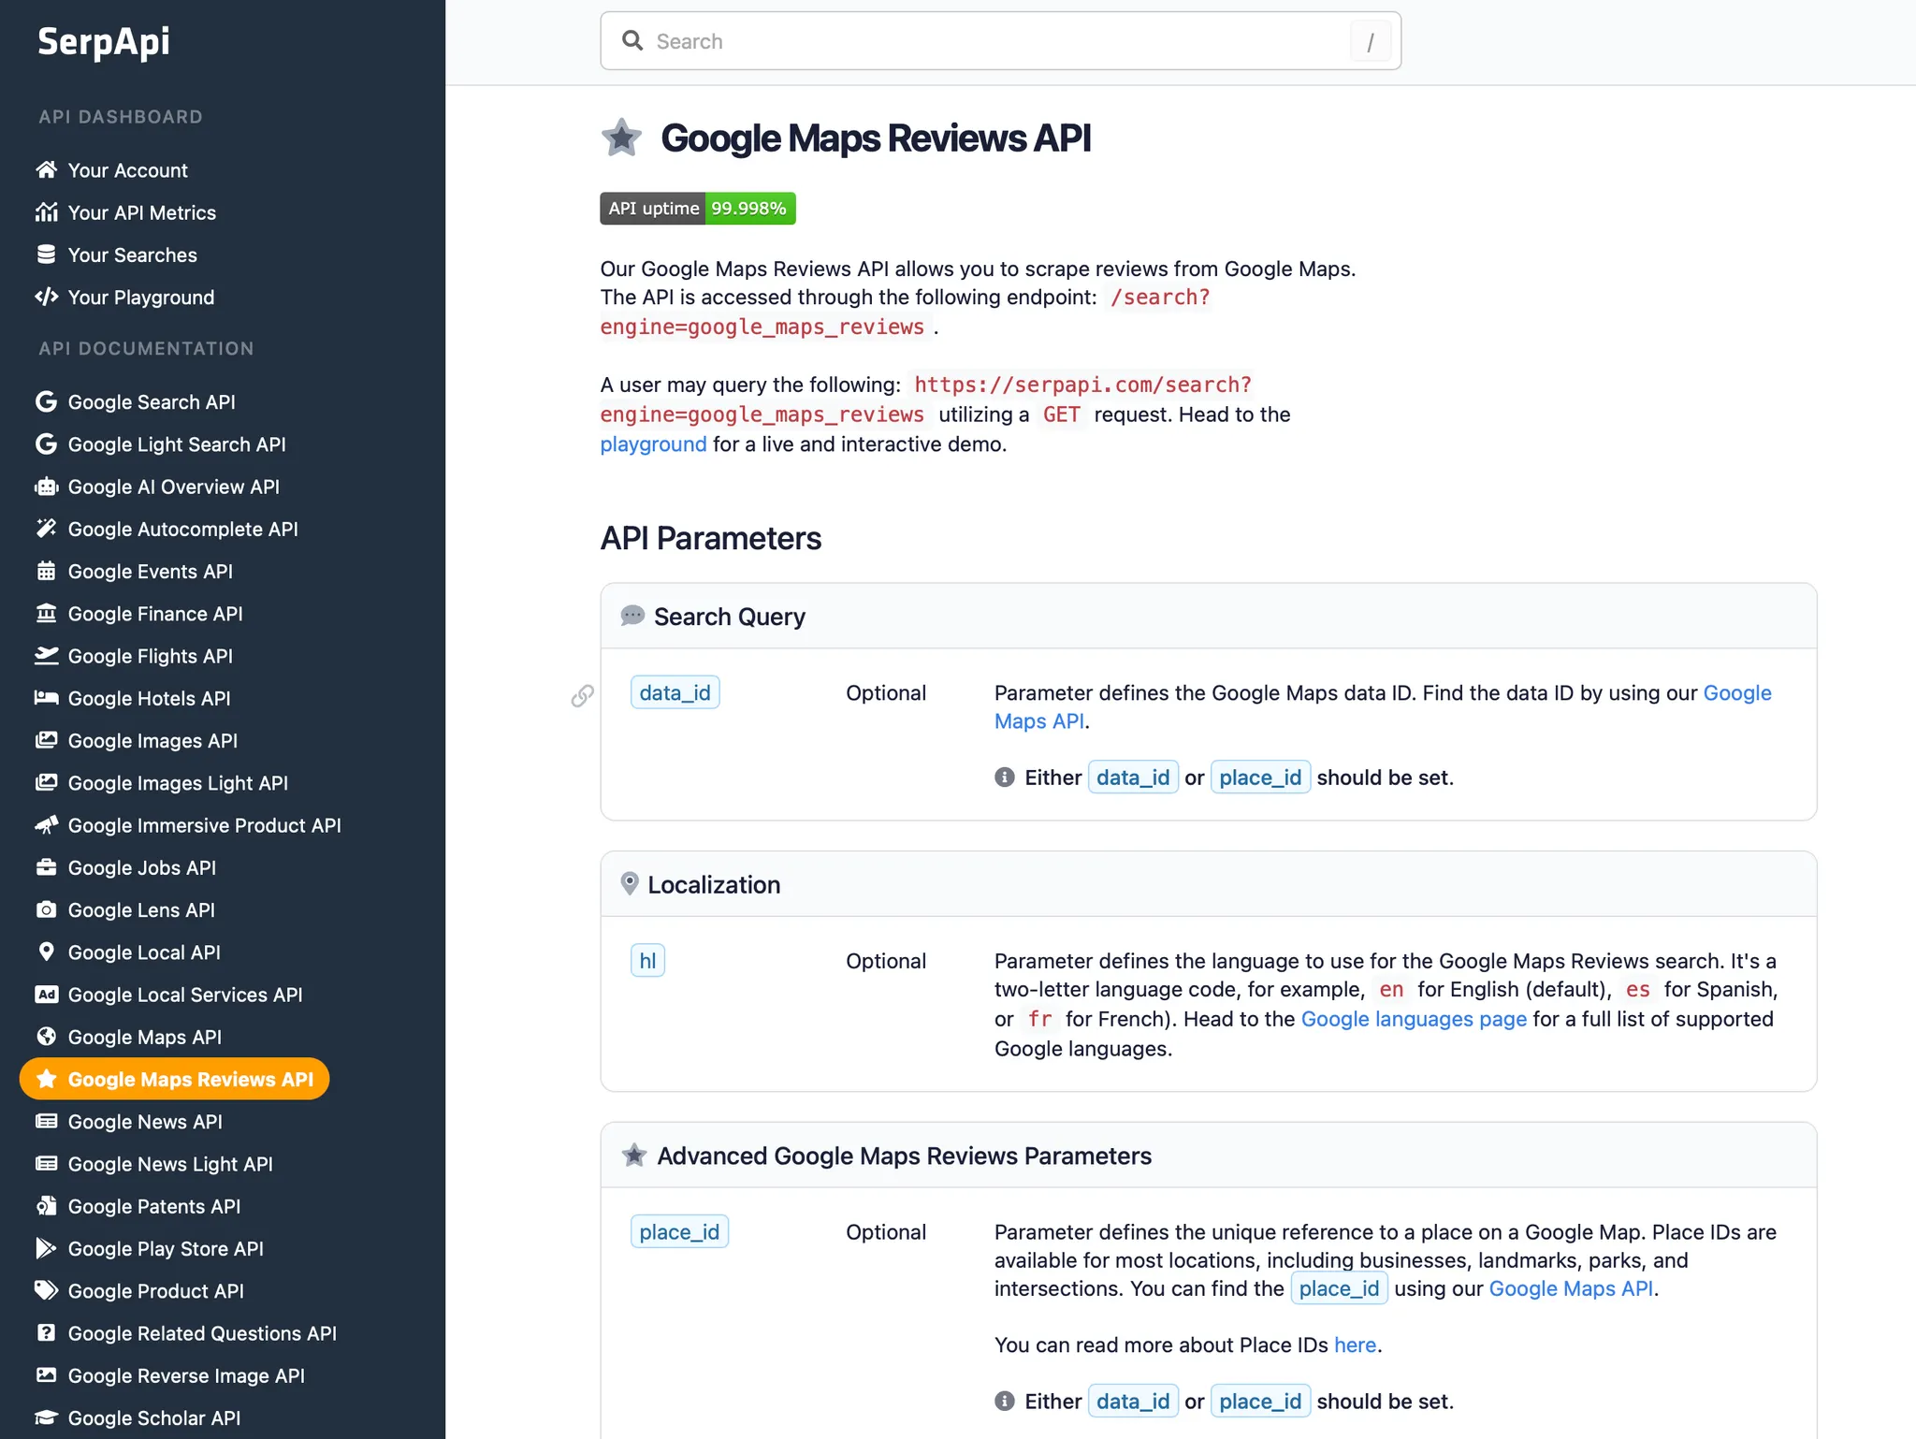Click the anchor link icon beside data_id
1916x1439 pixels.
(582, 695)
